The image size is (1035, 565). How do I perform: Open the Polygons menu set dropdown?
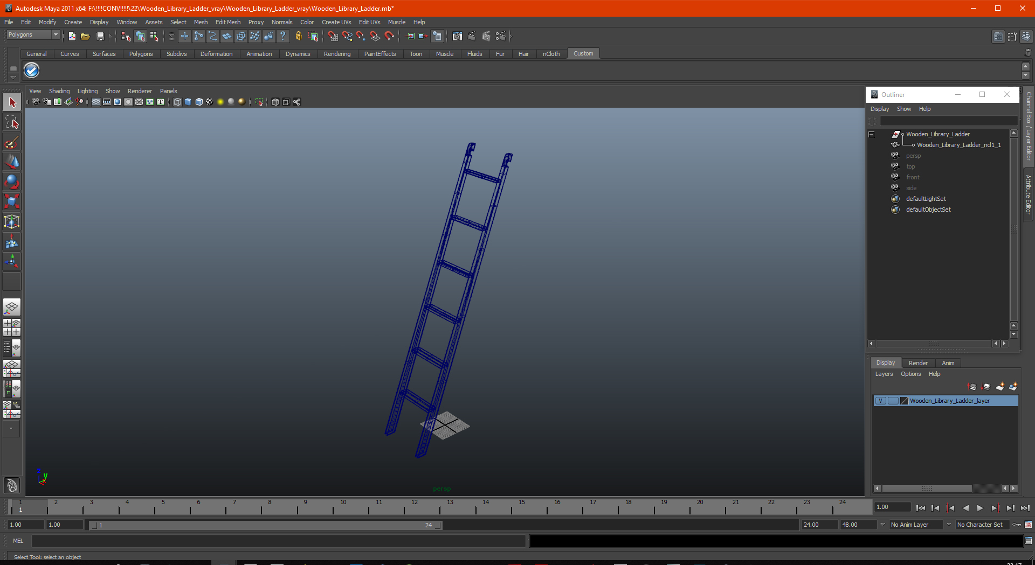click(33, 34)
